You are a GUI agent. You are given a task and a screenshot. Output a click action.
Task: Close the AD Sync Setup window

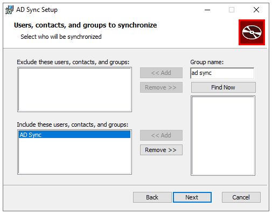(x=256, y=10)
